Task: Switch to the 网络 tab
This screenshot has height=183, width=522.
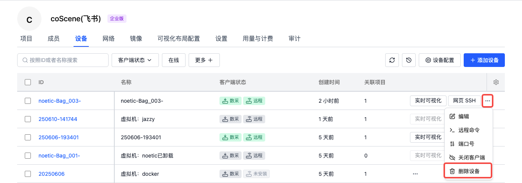Action: 109,38
